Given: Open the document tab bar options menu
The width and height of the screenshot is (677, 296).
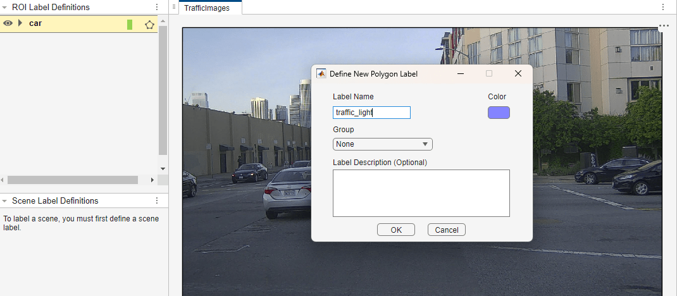Looking at the screenshot, I should (663, 8).
